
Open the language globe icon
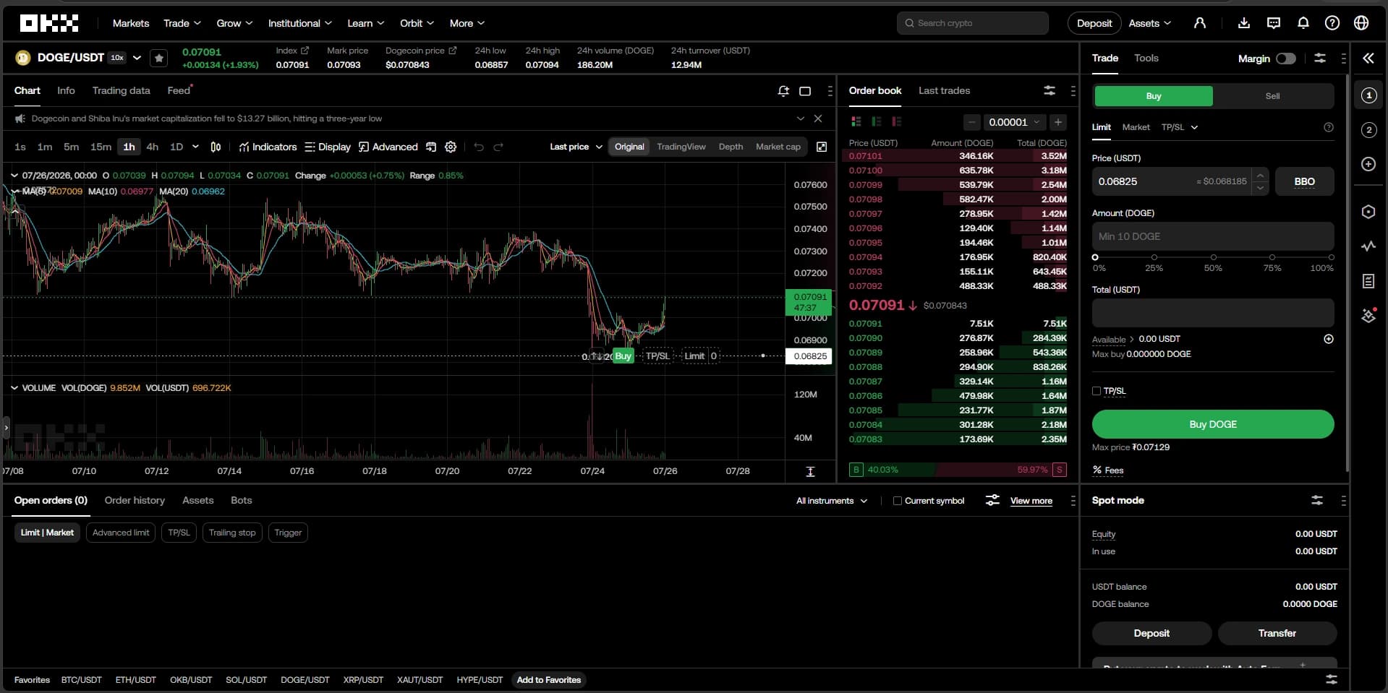(x=1361, y=23)
